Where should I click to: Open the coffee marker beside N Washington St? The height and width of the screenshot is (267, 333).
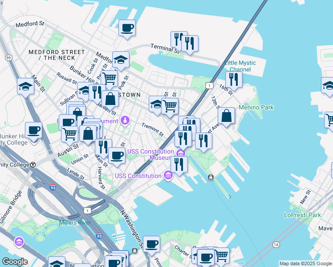pos(151,244)
